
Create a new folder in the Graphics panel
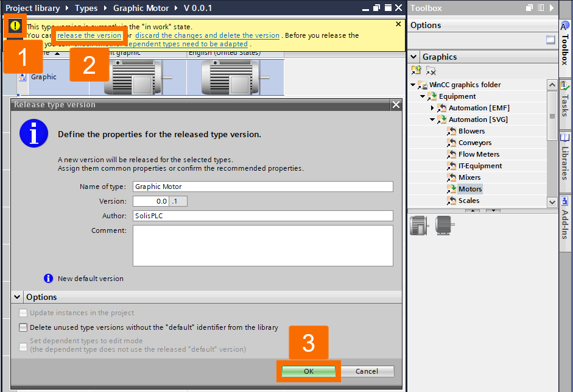click(416, 71)
